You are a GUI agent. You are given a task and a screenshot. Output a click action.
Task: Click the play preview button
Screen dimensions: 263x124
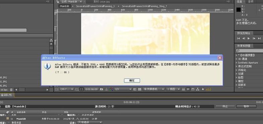coord(249,39)
